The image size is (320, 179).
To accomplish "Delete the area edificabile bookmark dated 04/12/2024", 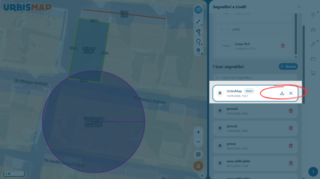I will (291, 163).
